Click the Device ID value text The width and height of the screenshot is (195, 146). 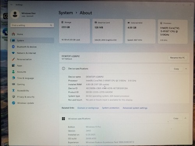click(107, 88)
